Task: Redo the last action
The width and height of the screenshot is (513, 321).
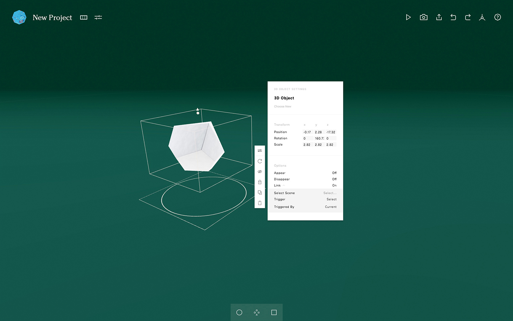Action: [x=468, y=17]
